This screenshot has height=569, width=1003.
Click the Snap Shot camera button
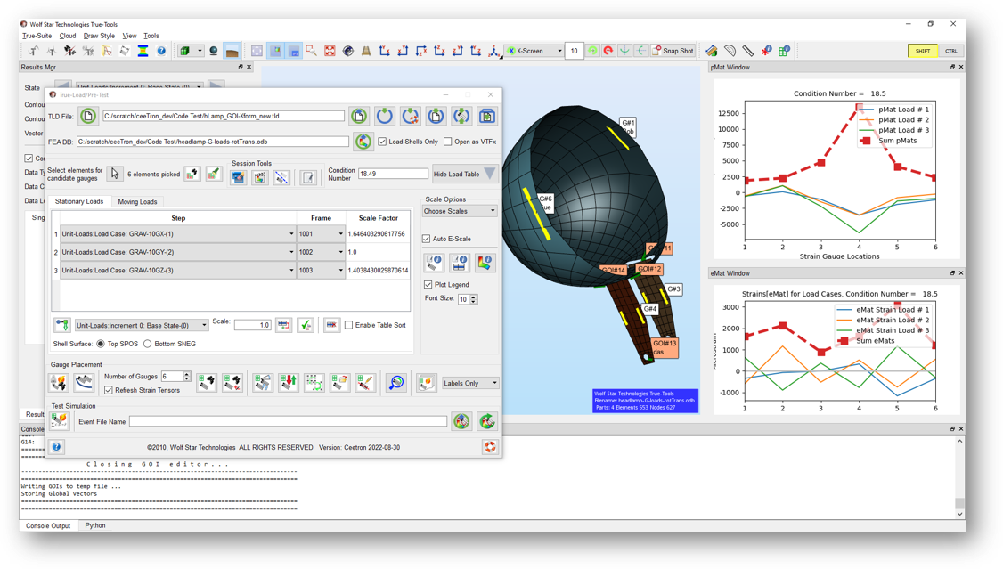point(673,51)
